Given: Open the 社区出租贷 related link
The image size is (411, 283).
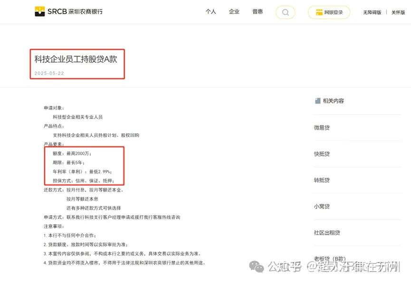Looking at the screenshot, I should 327,233.
